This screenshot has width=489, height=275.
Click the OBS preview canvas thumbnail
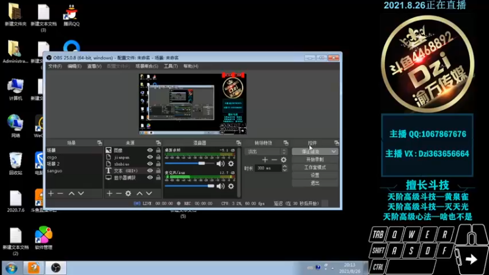[x=193, y=104]
